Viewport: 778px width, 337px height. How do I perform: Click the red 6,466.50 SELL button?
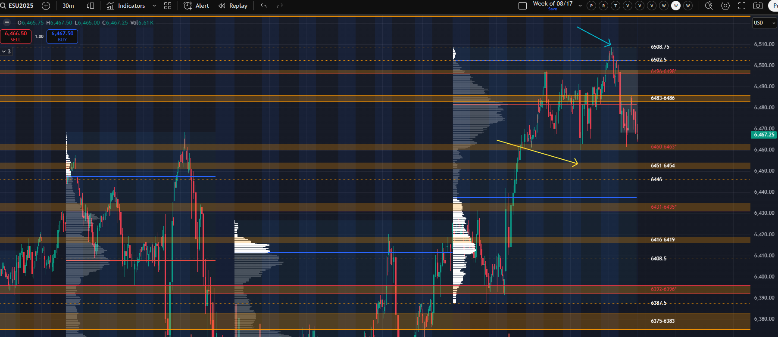tap(16, 36)
